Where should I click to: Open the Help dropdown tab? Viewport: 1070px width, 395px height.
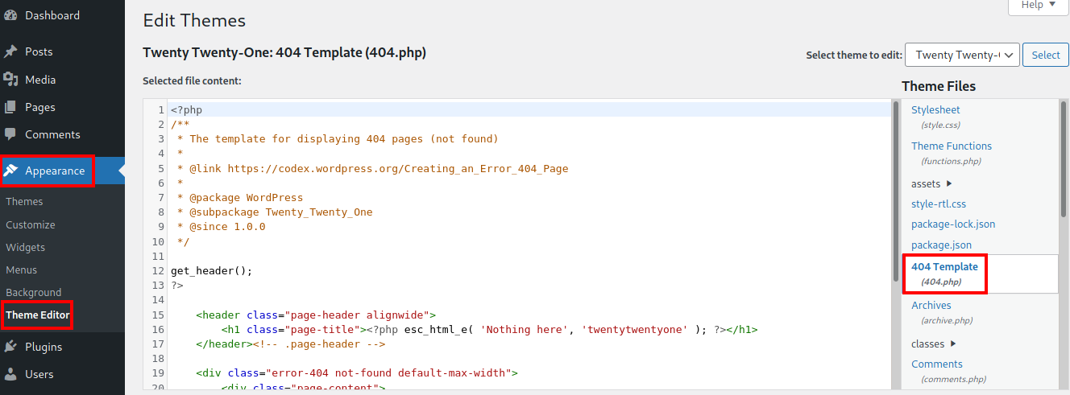coord(1038,6)
